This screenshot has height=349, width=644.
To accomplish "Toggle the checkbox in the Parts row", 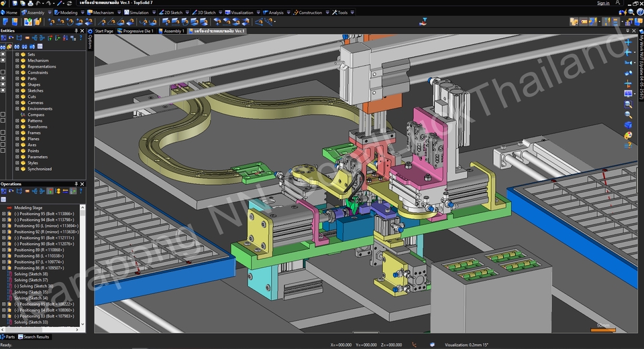I will click(x=3, y=78).
